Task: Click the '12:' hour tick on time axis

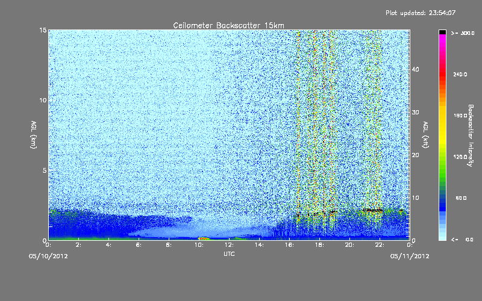Action: pyautogui.click(x=229, y=245)
